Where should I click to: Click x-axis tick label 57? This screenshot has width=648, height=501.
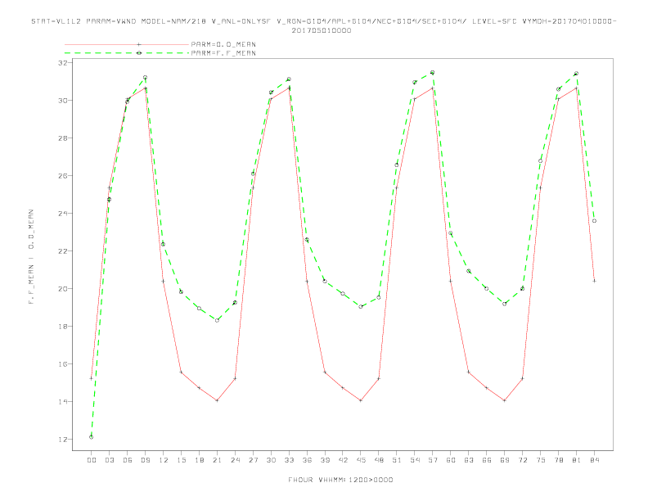[433, 460]
